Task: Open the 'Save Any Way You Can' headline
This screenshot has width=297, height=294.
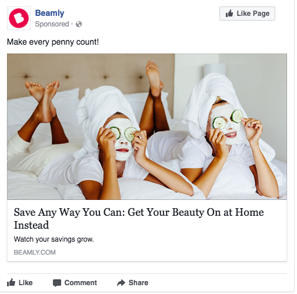Action: tap(139, 219)
